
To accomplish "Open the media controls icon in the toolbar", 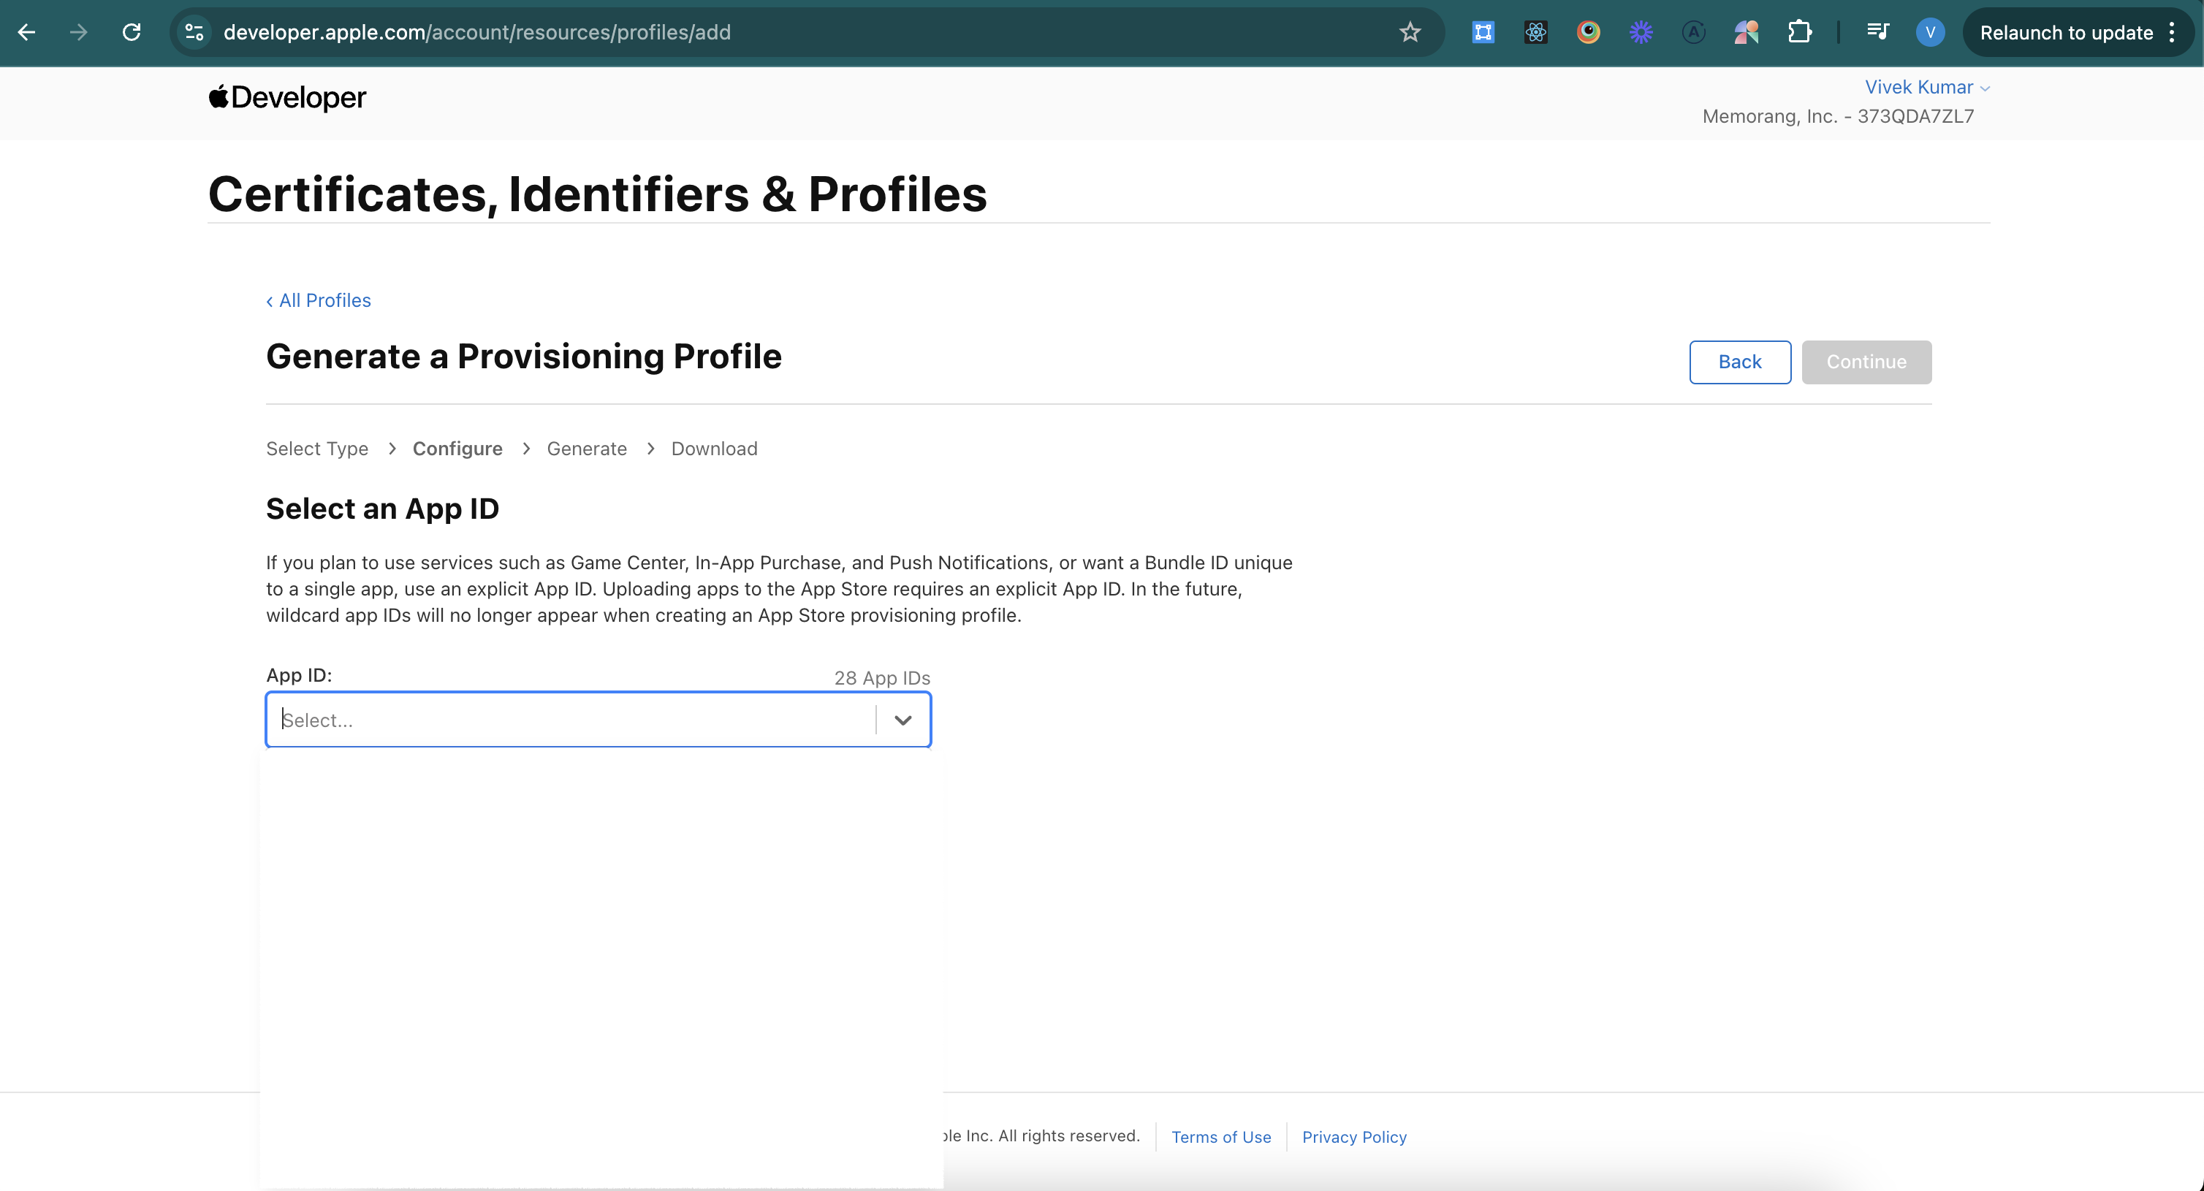I will [1877, 32].
